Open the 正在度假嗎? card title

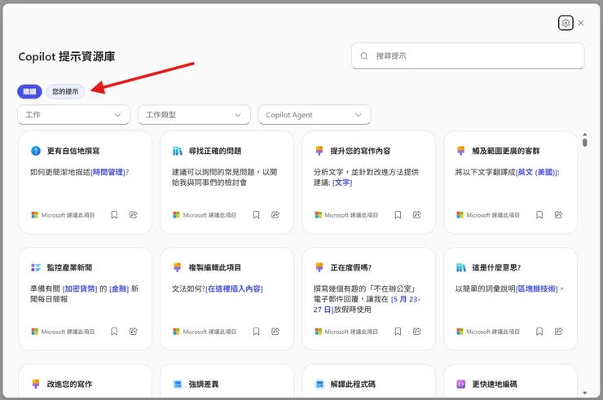[x=350, y=267]
